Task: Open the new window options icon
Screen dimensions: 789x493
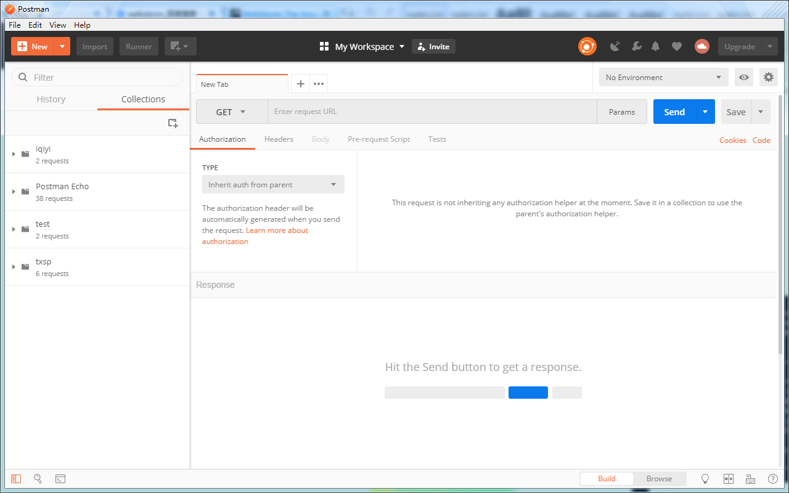Action: coord(180,46)
